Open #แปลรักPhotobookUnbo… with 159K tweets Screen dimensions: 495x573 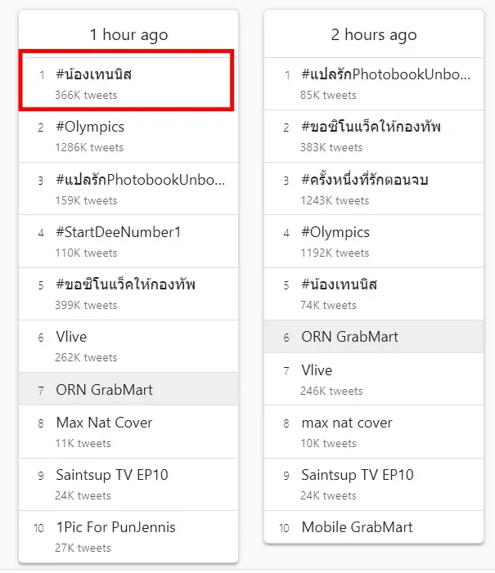click(x=140, y=180)
